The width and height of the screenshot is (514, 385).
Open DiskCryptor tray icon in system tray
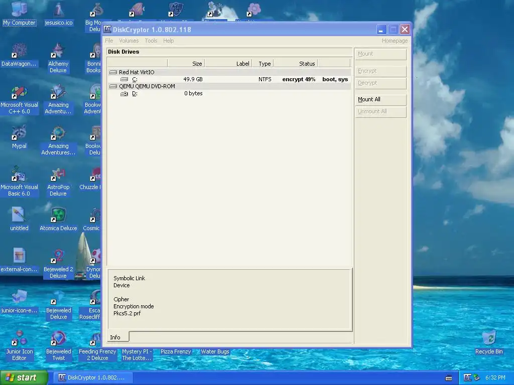[x=467, y=377]
